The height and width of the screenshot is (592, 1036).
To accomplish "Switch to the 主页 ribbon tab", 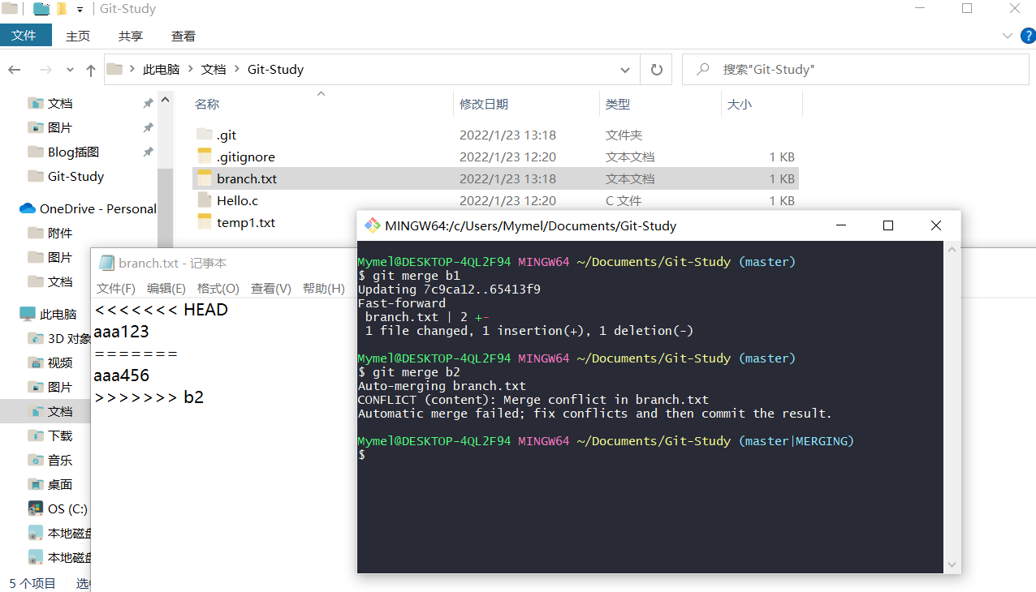I will (x=78, y=36).
